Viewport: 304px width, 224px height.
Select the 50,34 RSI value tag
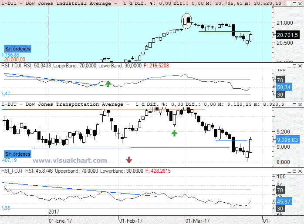[284, 87]
